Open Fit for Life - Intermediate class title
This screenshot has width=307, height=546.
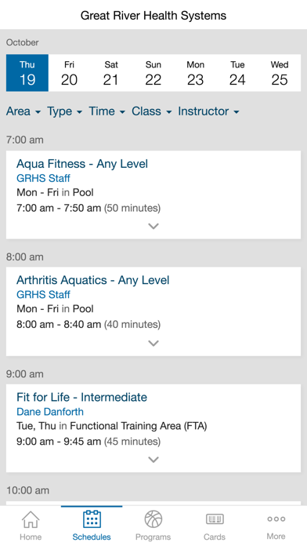[x=81, y=397]
